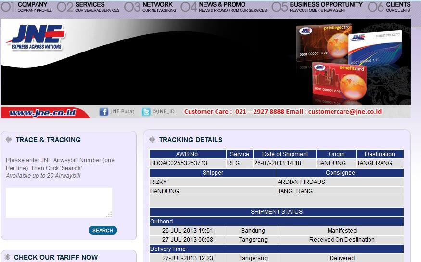Select the AWB number BDOAC02553253713
421x262 pixels.
[179, 163]
